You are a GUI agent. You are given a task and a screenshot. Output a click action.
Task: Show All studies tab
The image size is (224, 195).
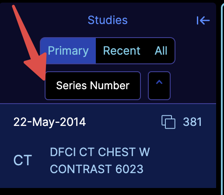161,51
